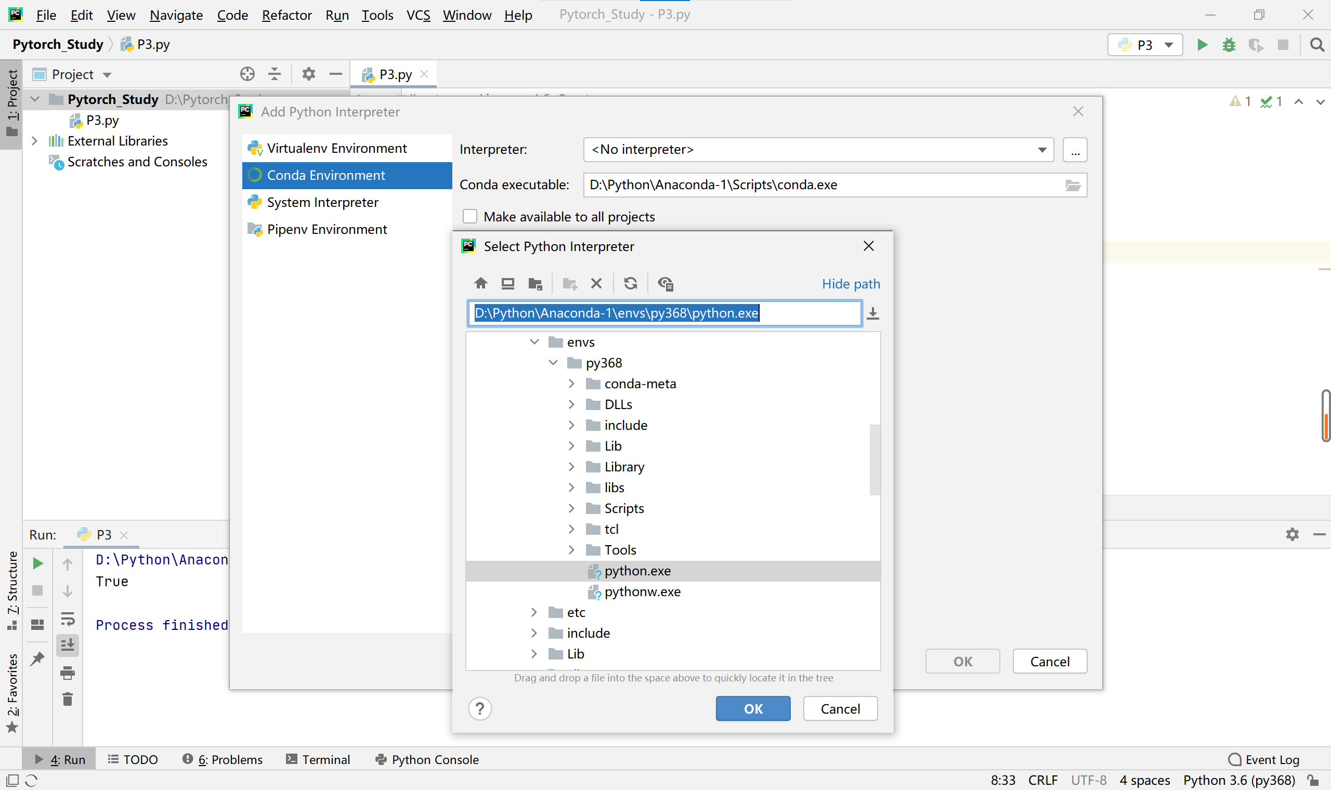Collapse the Pytorch_Study project root
The width and height of the screenshot is (1331, 790).
(x=35, y=100)
